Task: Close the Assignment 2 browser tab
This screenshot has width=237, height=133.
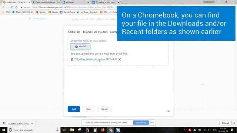Action: tap(29, 2)
